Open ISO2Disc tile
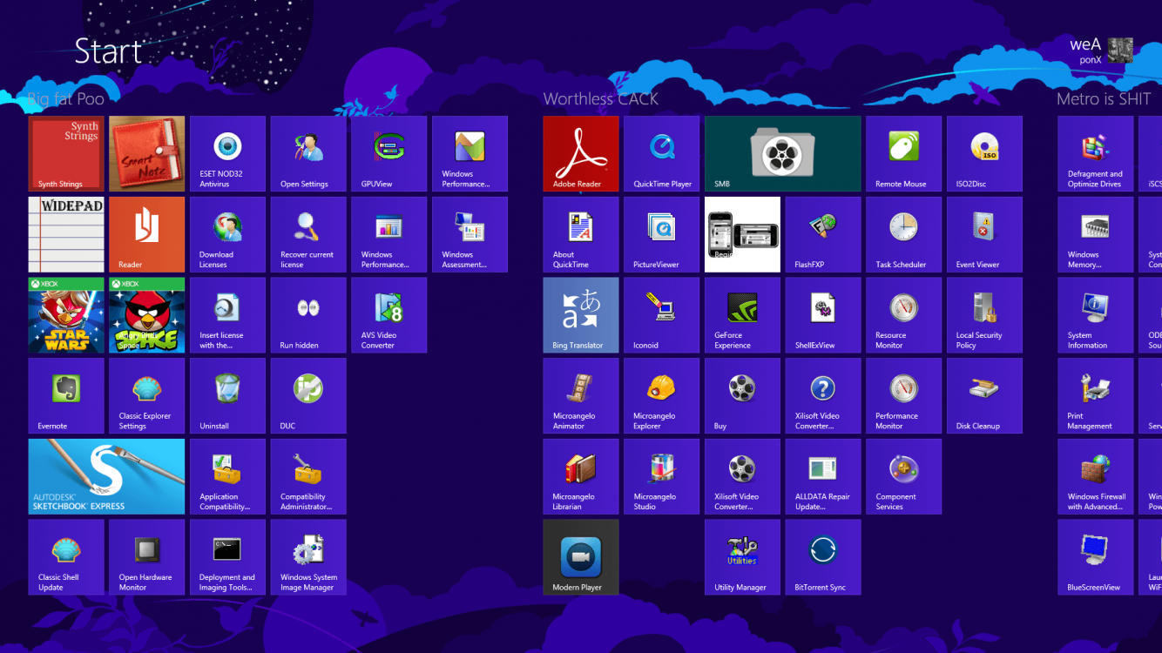This screenshot has width=1162, height=653. tap(984, 153)
